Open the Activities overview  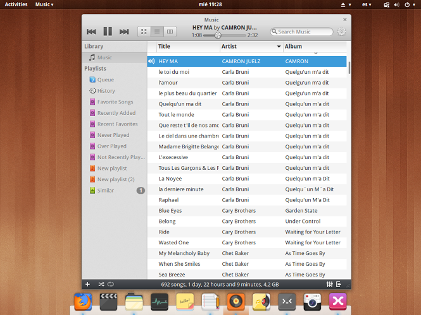tap(16, 4)
